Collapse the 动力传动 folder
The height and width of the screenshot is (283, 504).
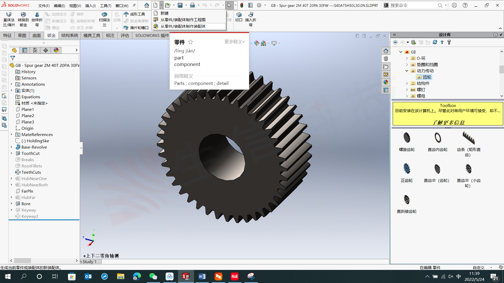(x=407, y=71)
